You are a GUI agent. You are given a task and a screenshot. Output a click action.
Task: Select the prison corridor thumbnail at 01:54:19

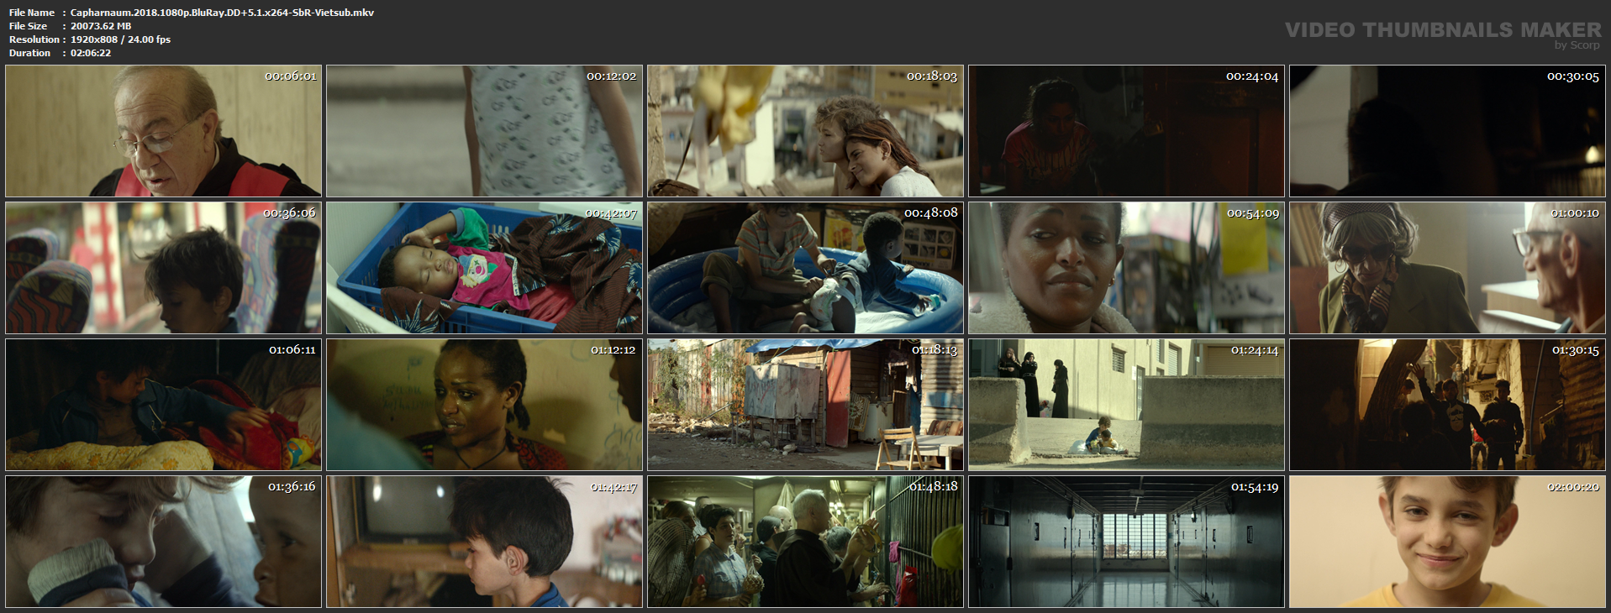[1126, 542]
